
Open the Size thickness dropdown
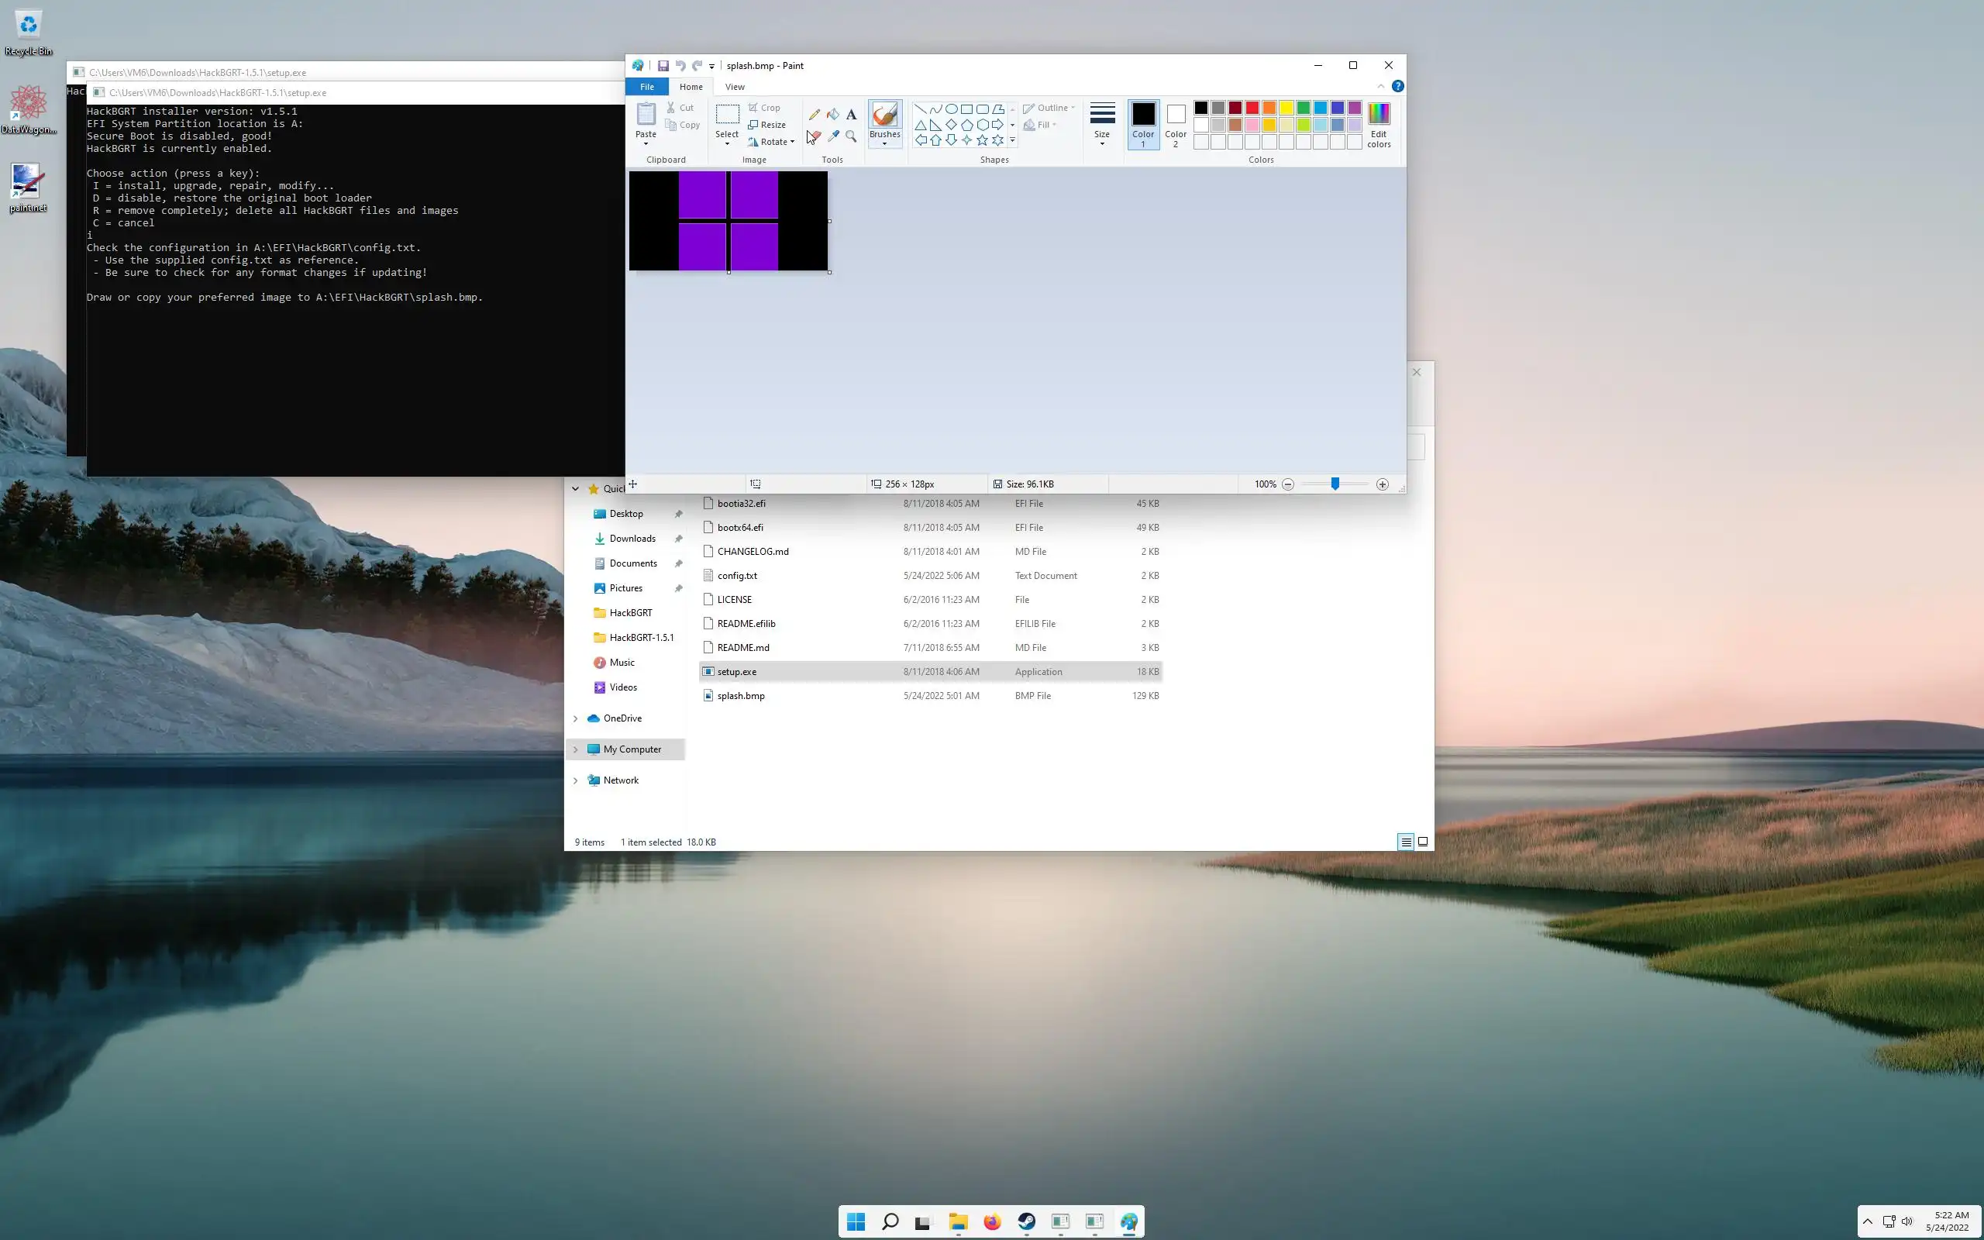click(1102, 125)
